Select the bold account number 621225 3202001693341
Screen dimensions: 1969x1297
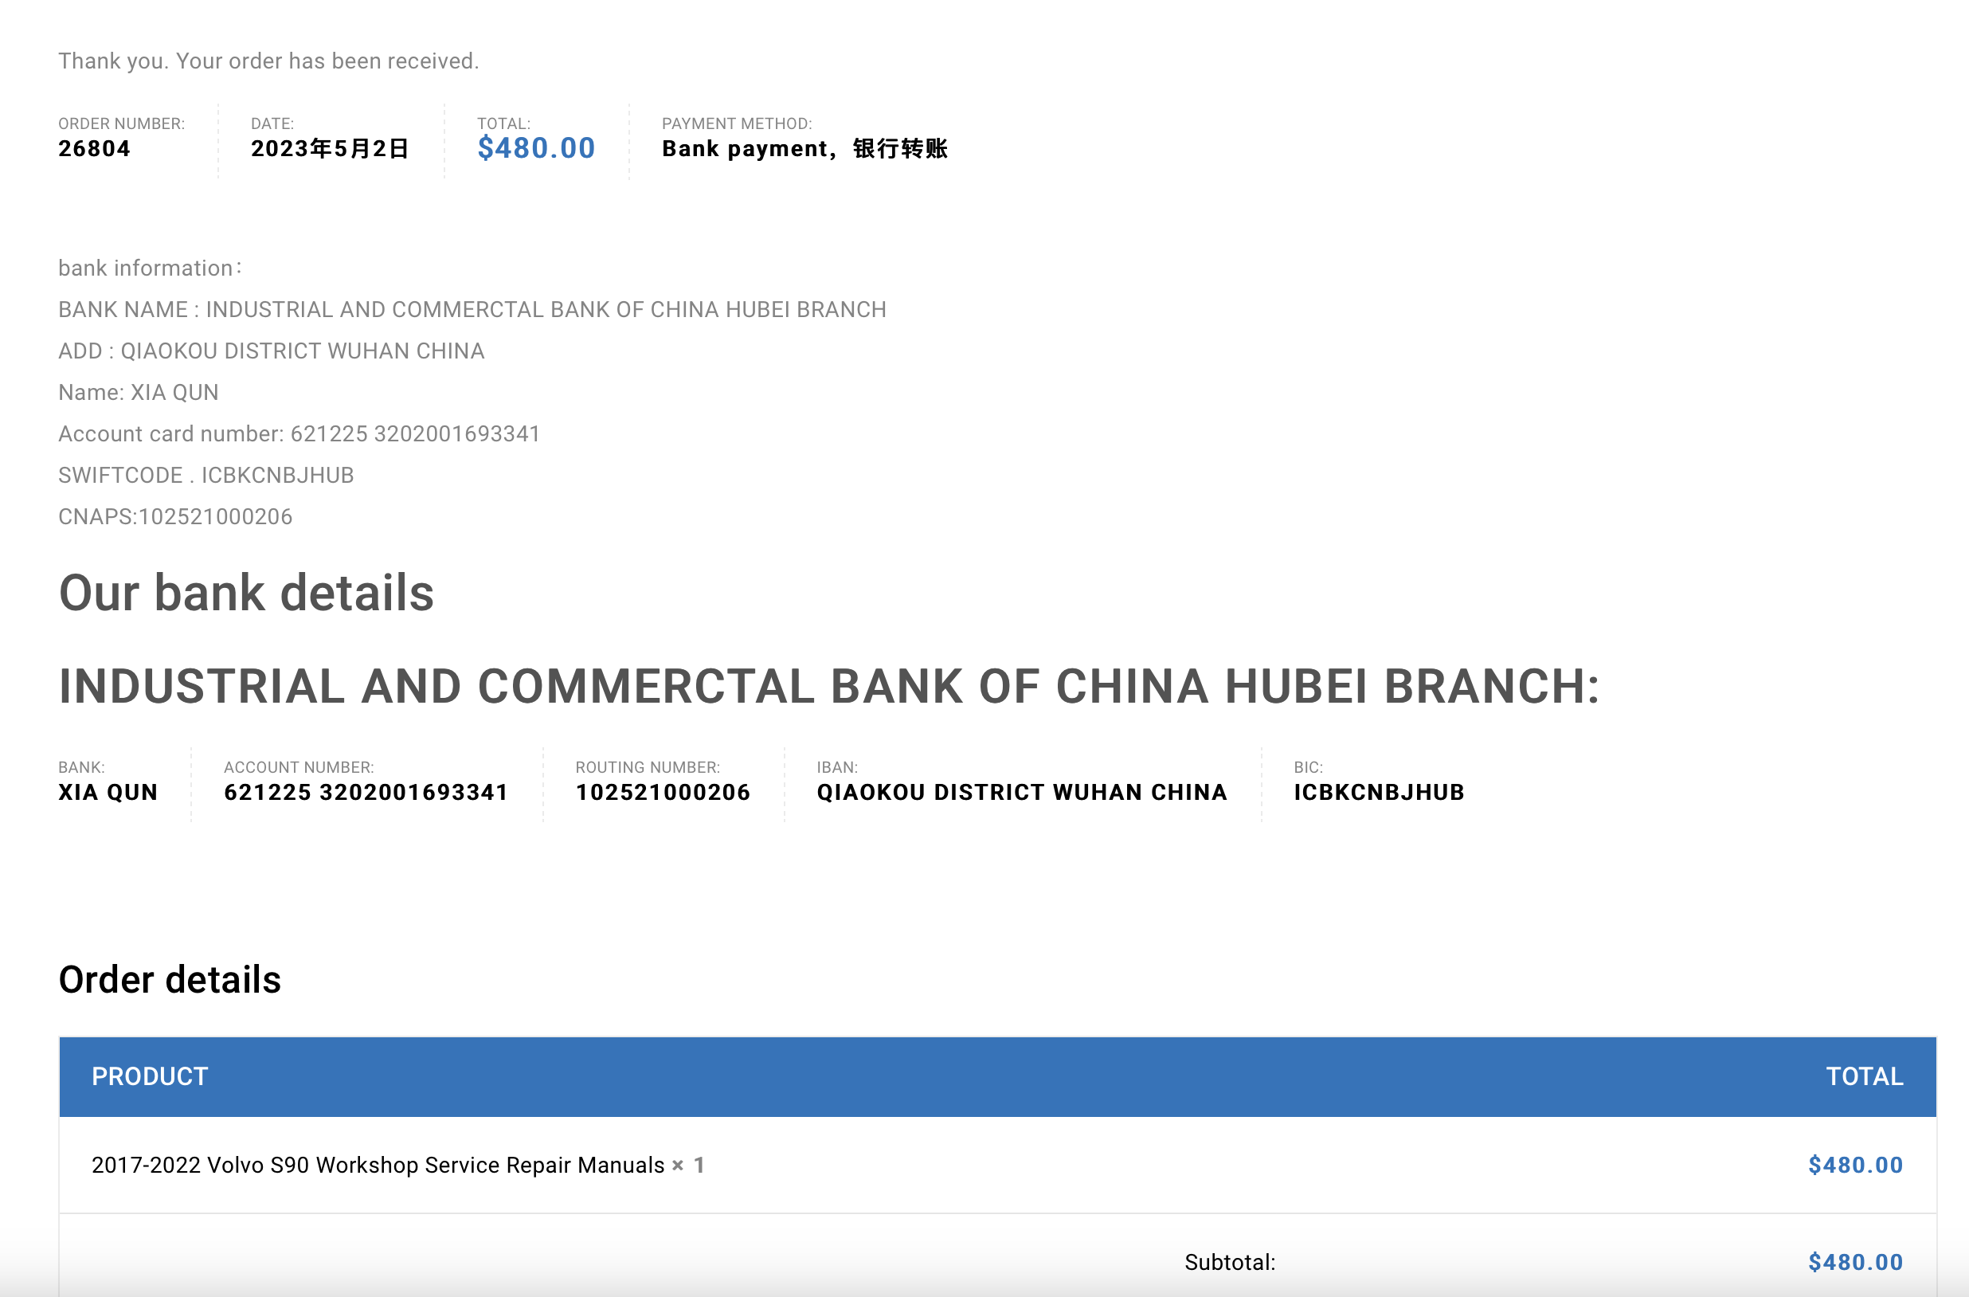[366, 792]
